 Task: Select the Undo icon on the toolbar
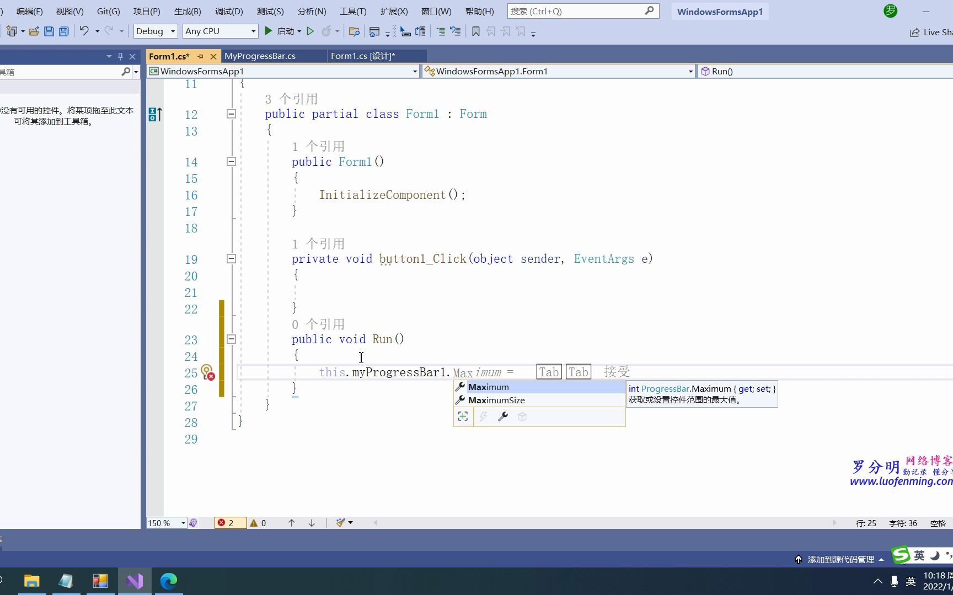click(83, 31)
